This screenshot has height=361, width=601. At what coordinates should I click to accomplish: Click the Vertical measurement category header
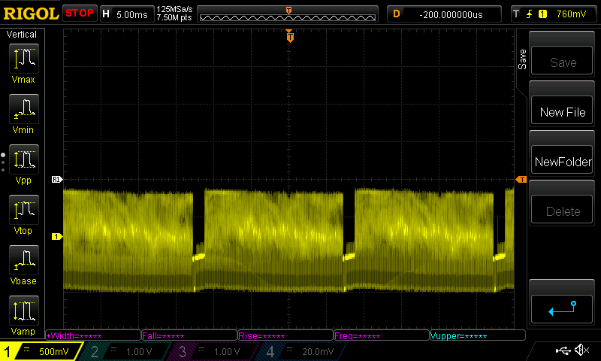coord(22,34)
